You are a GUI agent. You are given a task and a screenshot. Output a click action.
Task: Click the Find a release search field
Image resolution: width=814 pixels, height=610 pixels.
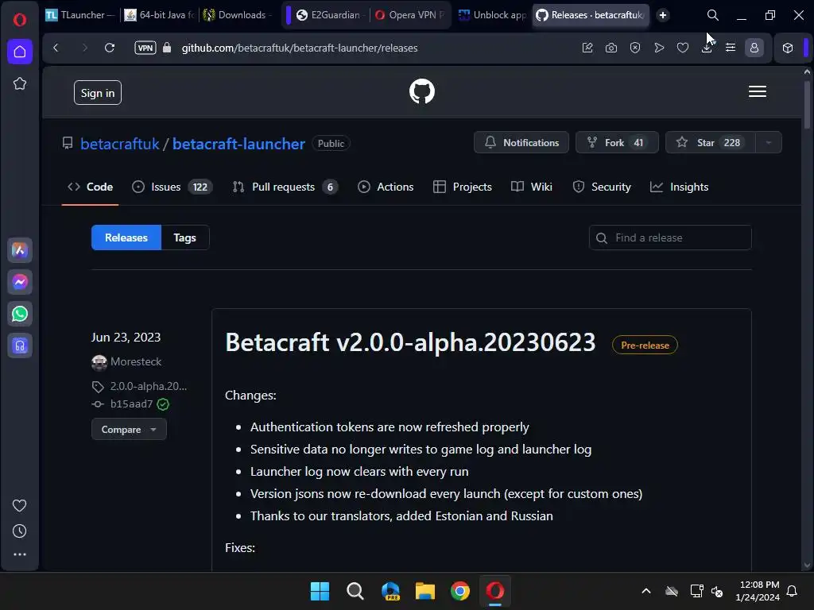[x=670, y=237]
